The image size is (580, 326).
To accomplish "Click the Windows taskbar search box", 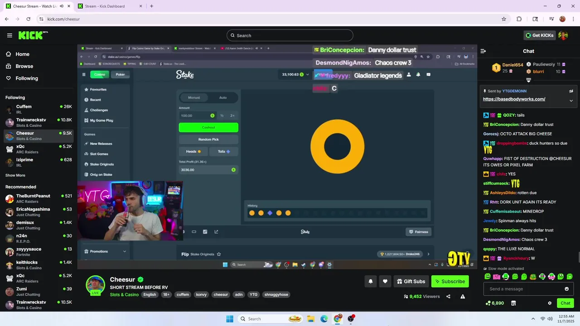I will point(270,319).
